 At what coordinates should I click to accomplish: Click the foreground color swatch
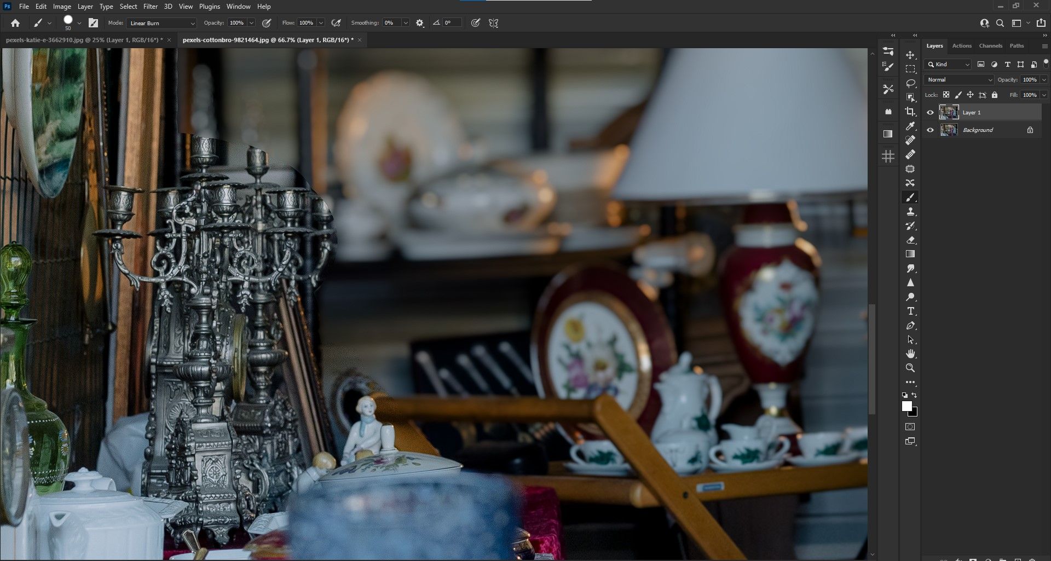coord(907,406)
